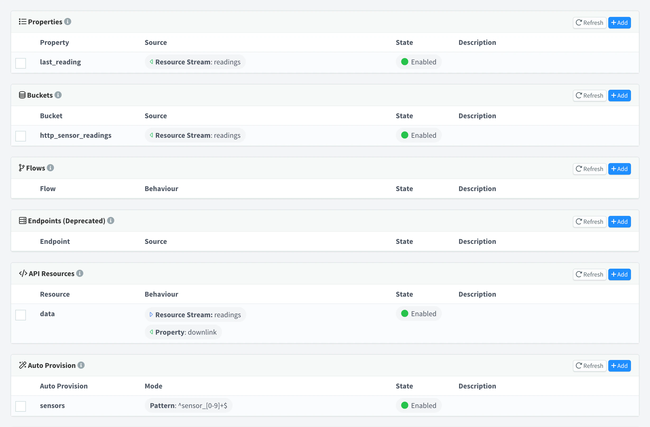Image resolution: width=650 pixels, height=427 pixels.
Task: Click last_reading's Resource Stream readings source badge
Action: (195, 62)
